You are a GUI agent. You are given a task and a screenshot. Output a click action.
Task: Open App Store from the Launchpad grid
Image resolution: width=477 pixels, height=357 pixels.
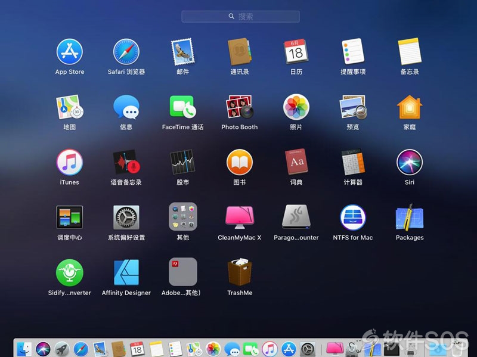click(x=70, y=52)
